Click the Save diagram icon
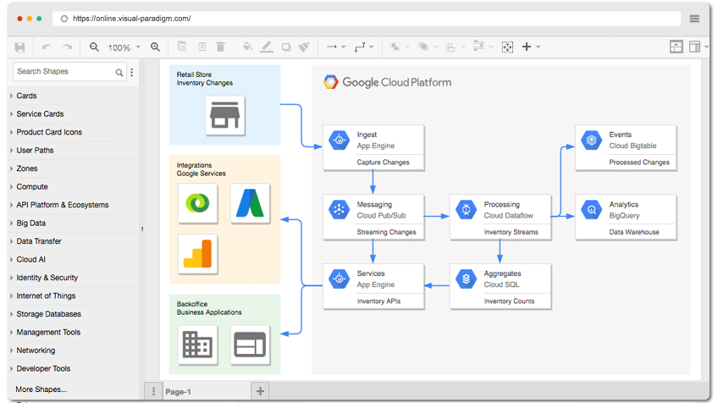 [x=19, y=47]
